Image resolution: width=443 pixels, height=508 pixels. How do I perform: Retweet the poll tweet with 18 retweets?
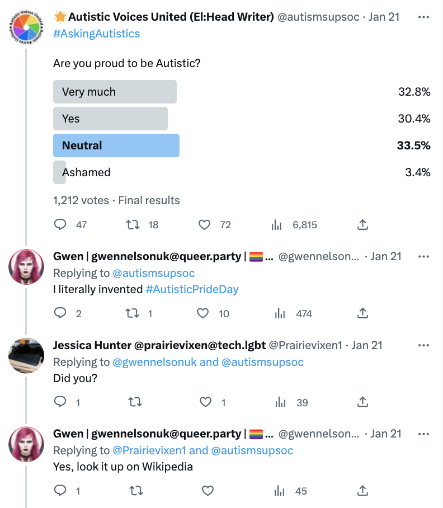[133, 225]
